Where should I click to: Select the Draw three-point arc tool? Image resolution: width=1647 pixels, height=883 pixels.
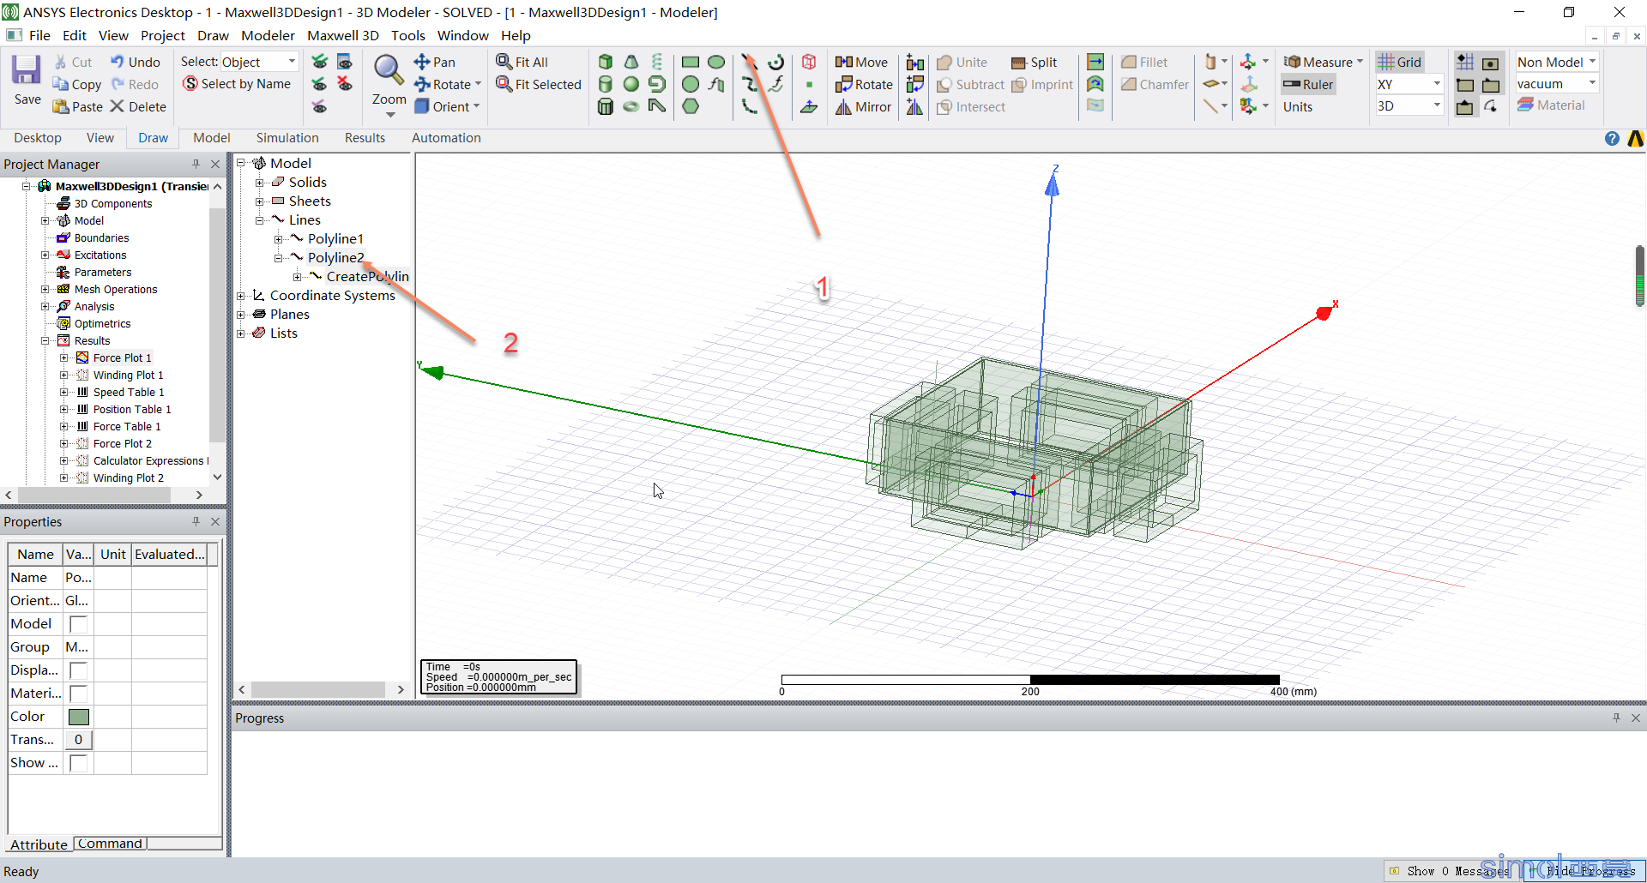point(750,106)
